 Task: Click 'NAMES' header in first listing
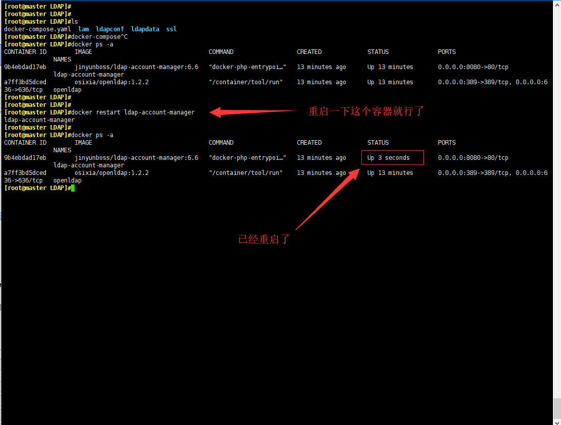coord(63,59)
